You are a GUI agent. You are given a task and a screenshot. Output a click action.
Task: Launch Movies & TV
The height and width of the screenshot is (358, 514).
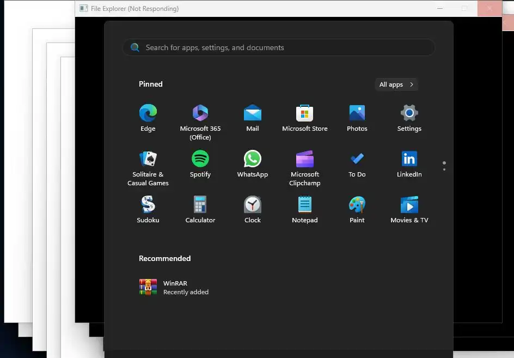tap(409, 210)
